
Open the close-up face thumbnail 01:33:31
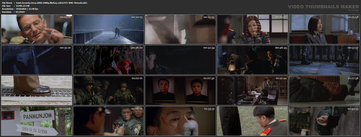click(x=180, y=121)
